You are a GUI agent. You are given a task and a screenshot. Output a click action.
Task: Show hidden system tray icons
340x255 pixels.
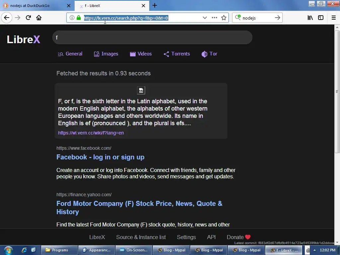pyautogui.click(x=314, y=250)
